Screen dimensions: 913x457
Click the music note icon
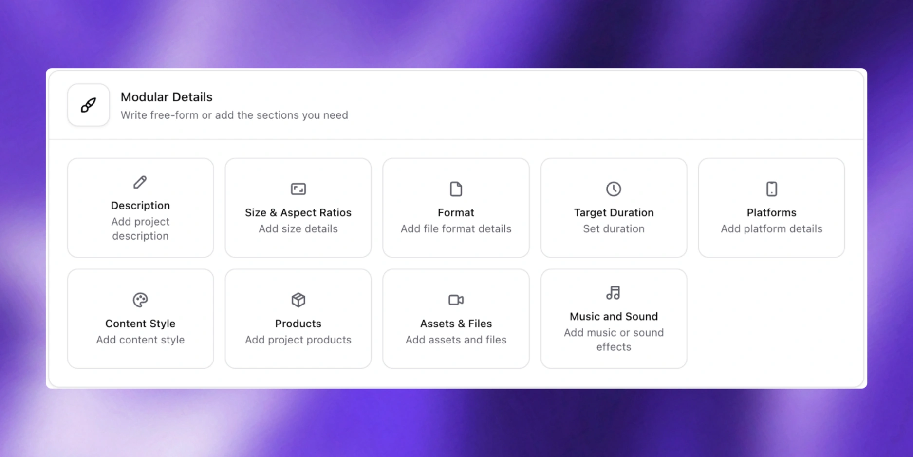point(614,293)
